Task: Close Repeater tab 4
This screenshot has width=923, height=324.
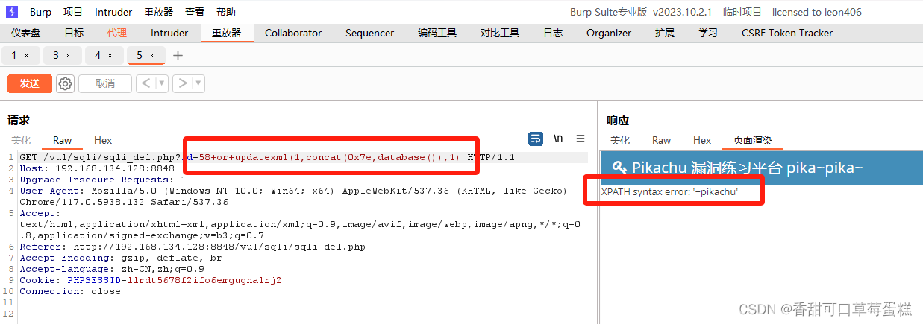Action: pos(110,56)
